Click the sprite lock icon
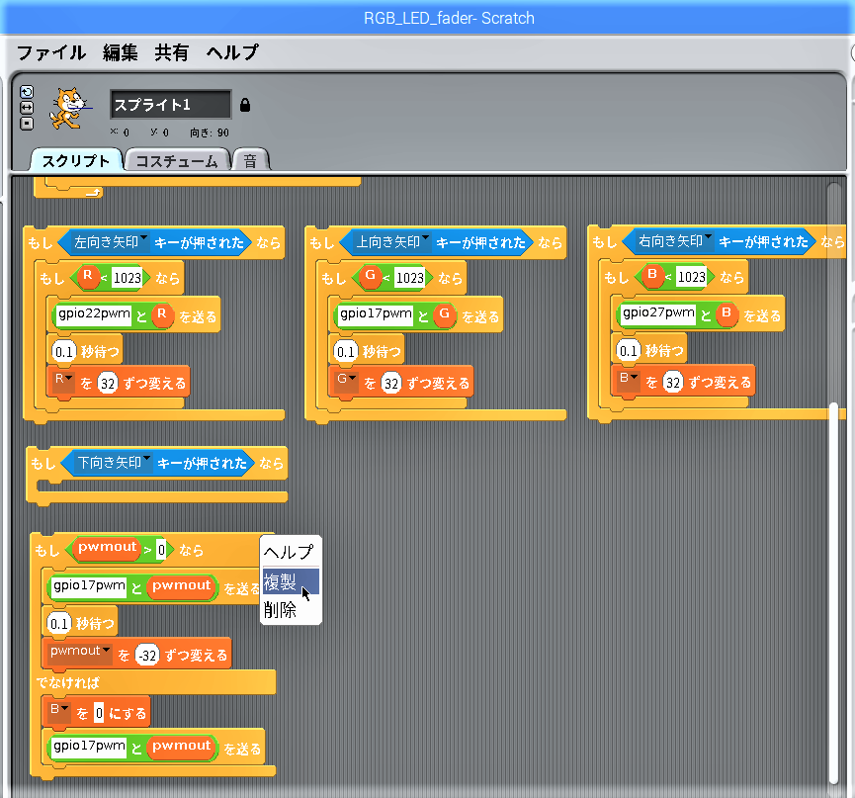The height and width of the screenshot is (798, 855). (245, 105)
